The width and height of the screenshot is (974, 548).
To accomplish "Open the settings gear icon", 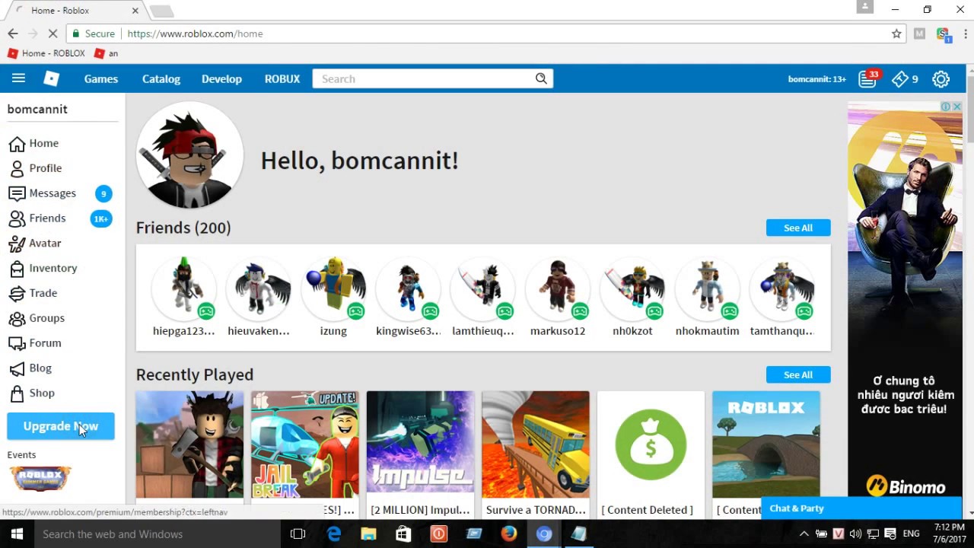I will [x=941, y=78].
